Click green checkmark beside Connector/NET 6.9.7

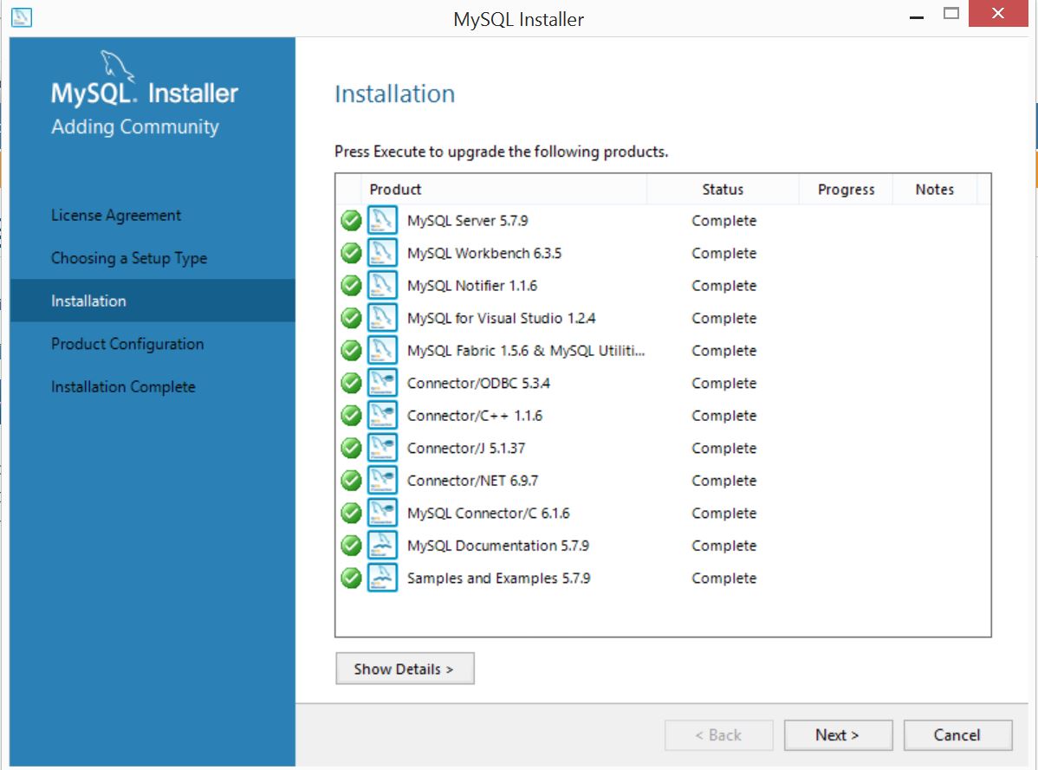coord(351,480)
